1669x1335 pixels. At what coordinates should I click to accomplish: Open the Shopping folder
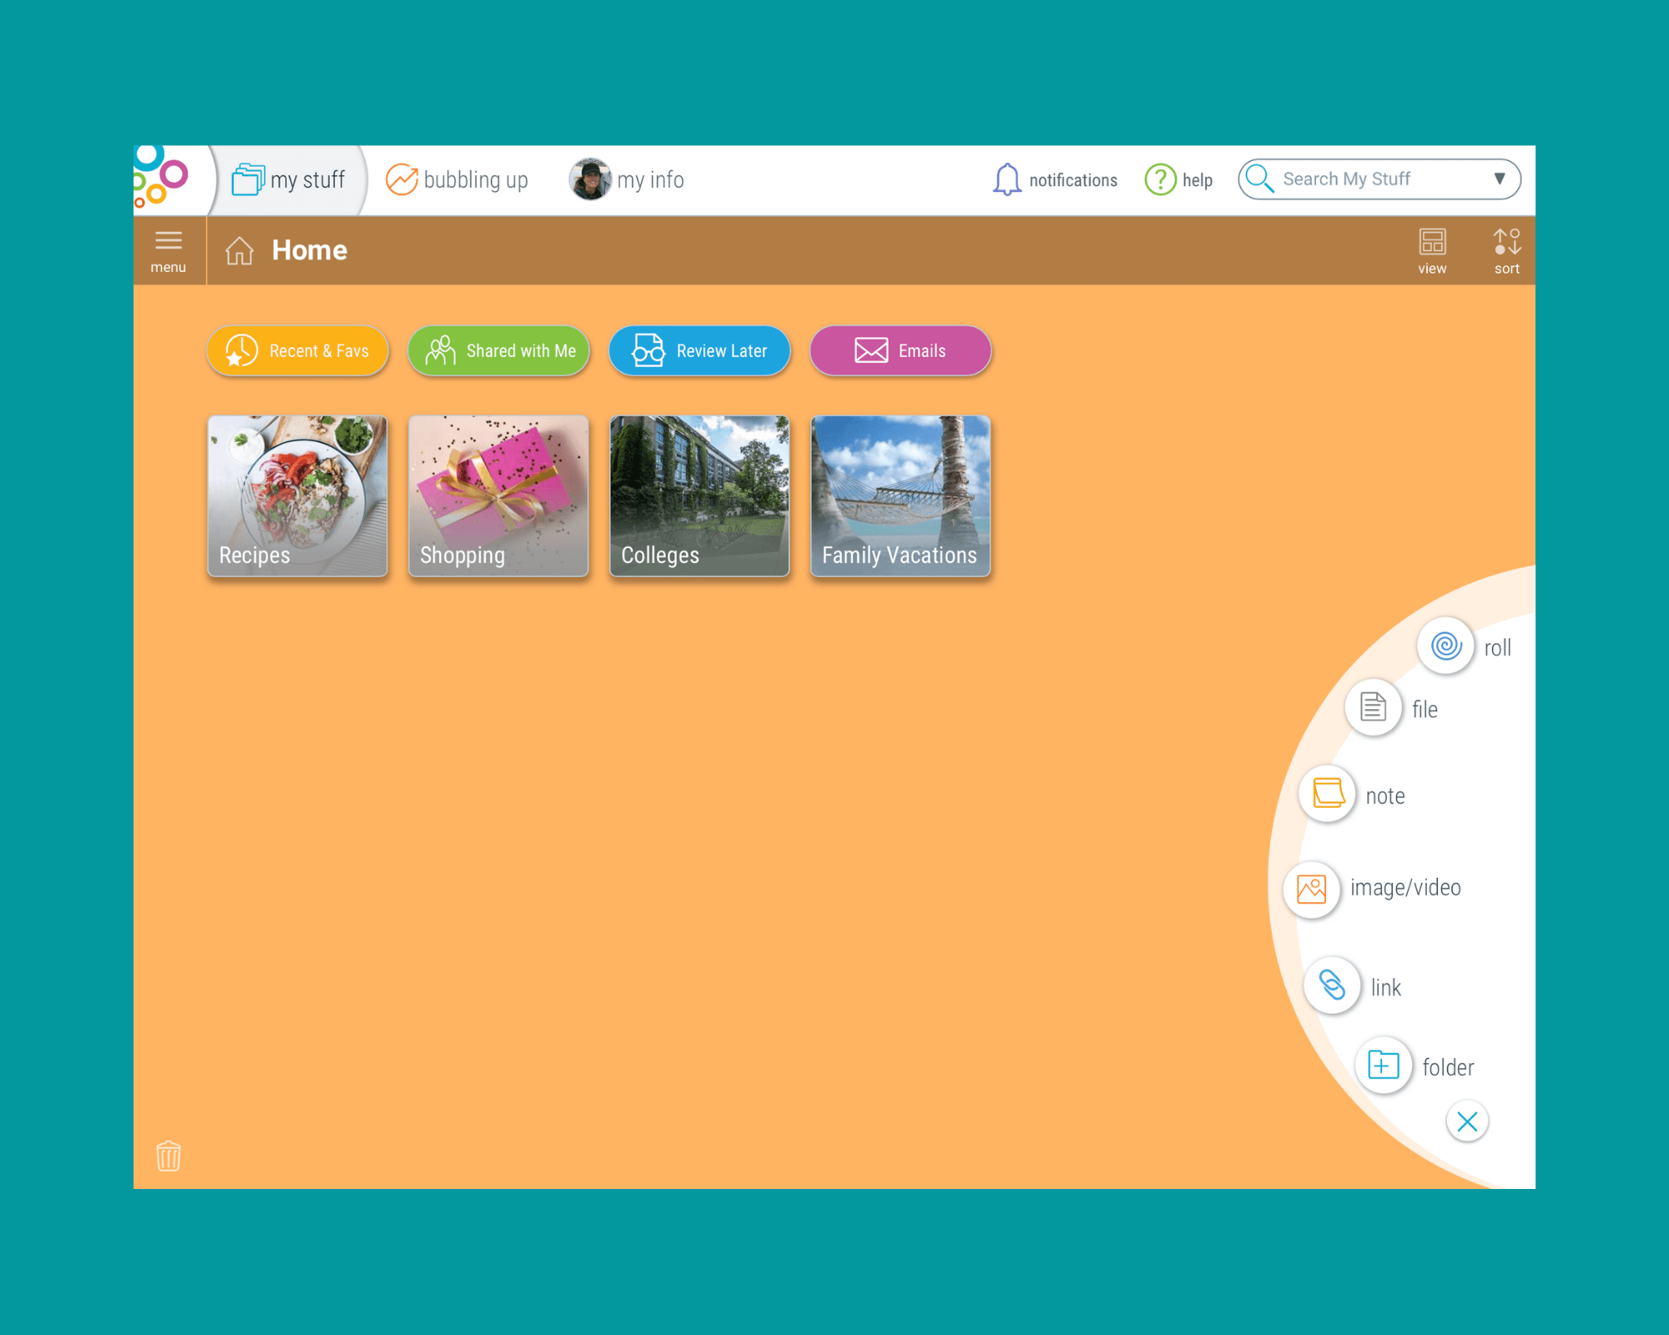point(499,496)
